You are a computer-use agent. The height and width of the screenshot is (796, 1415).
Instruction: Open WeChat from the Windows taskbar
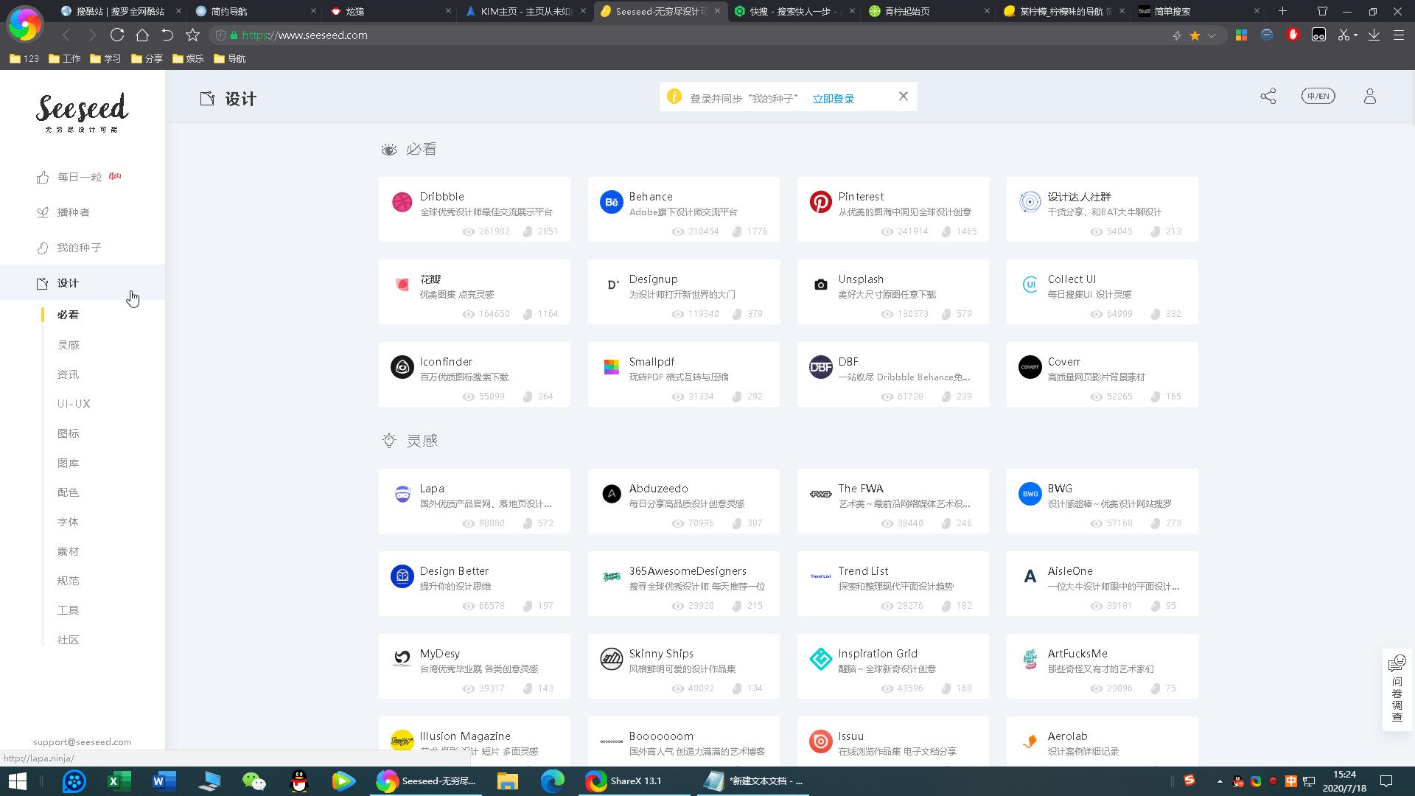coord(254,781)
